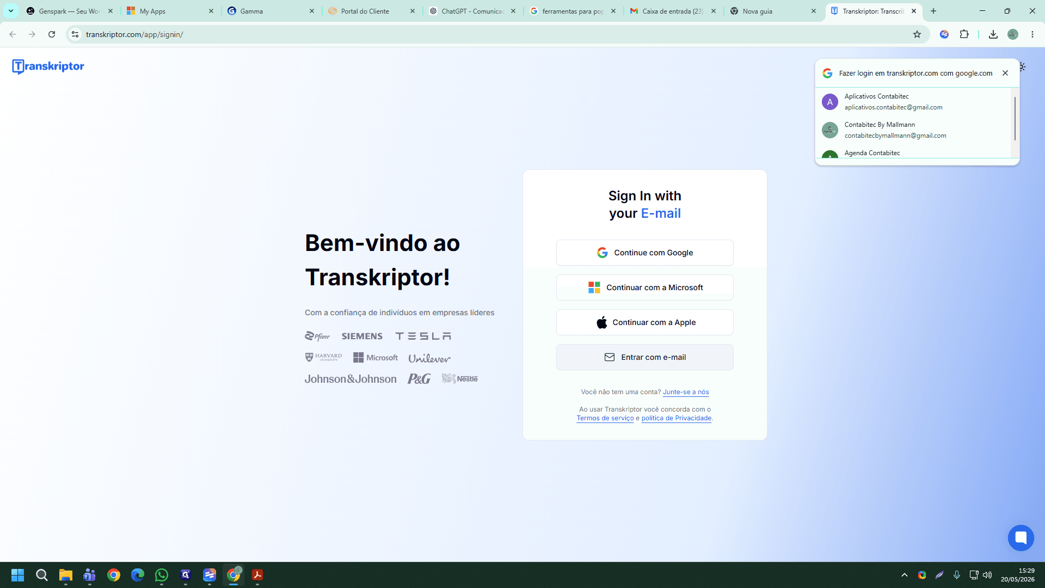Click the Google popup account list scrollbar
The image size is (1045, 588).
point(1015,119)
